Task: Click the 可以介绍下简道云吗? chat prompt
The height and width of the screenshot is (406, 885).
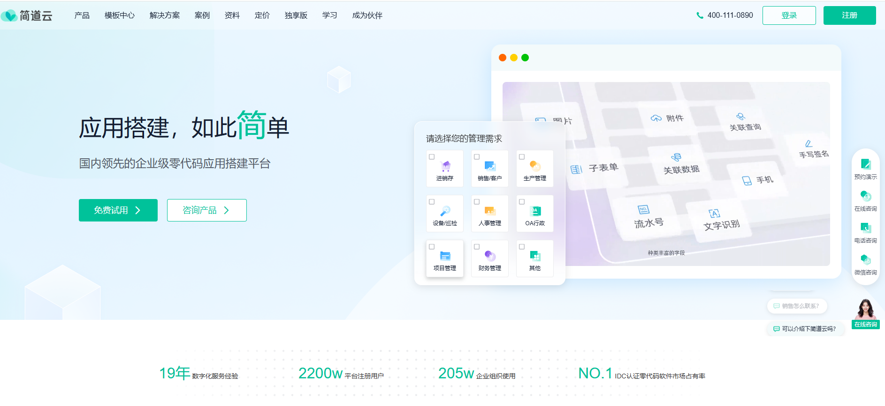Action: coord(805,329)
